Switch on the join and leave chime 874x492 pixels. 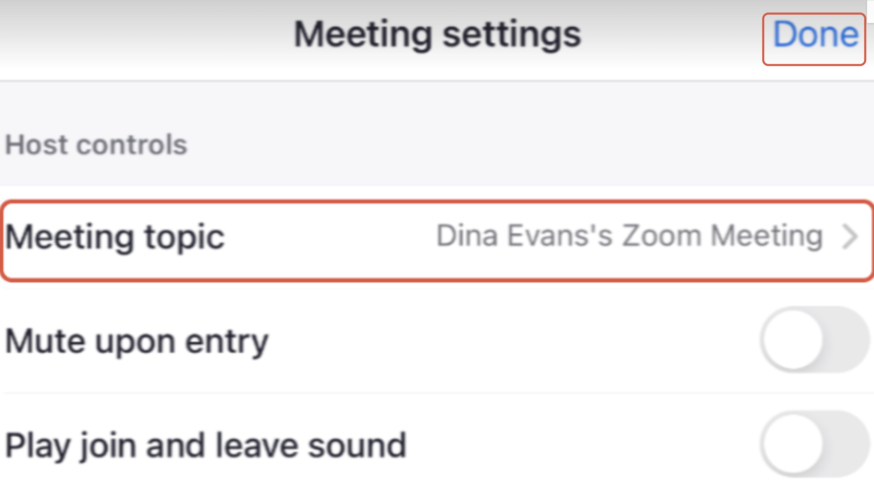coord(814,444)
